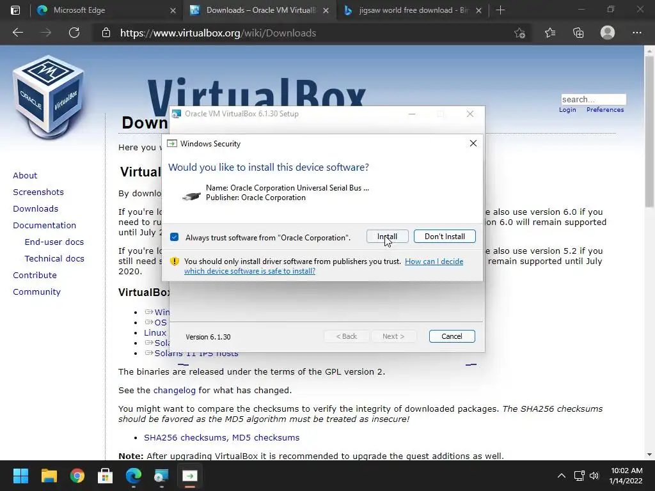Open About in the sidebar
The height and width of the screenshot is (491, 655).
[x=25, y=175]
